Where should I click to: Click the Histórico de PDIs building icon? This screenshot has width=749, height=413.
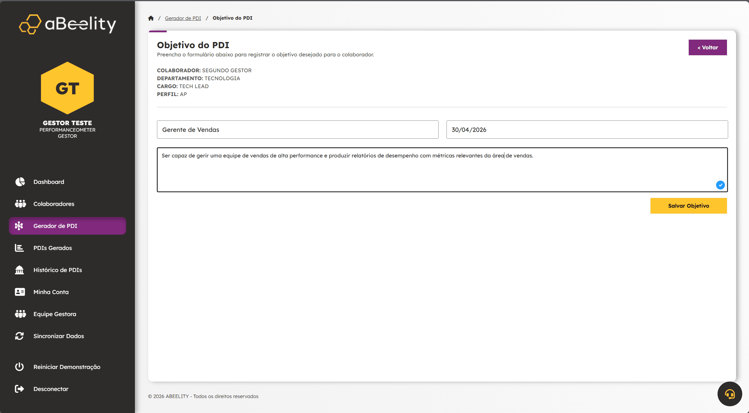(19, 270)
